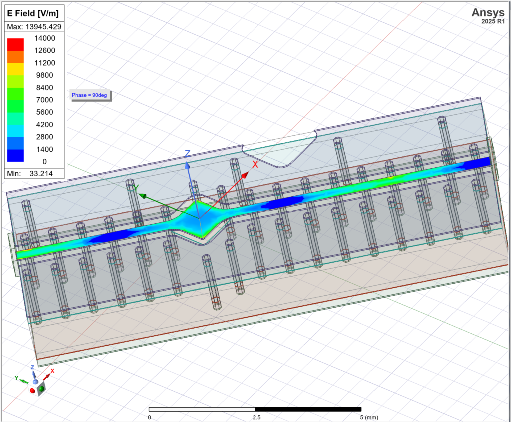
Task: Click the 12600 legend scale value
Action: tap(44, 50)
